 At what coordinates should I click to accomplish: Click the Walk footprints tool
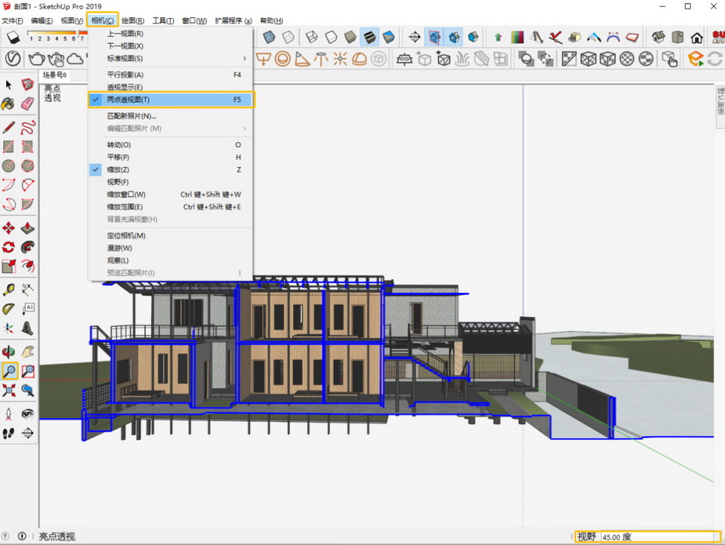pos(9,433)
